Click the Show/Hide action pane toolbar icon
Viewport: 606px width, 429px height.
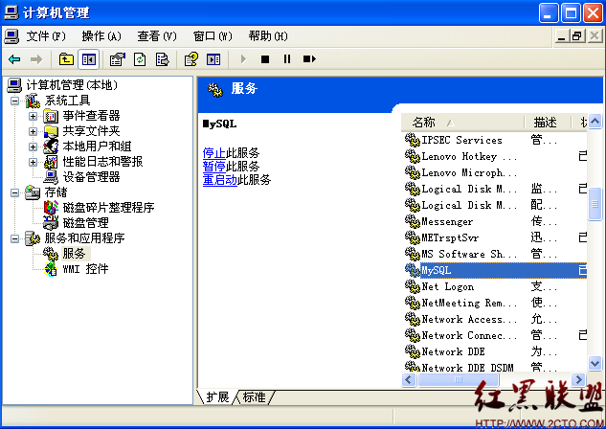[213, 59]
